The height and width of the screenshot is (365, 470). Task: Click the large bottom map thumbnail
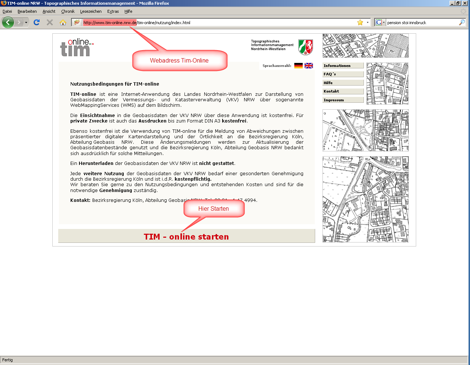(365, 199)
